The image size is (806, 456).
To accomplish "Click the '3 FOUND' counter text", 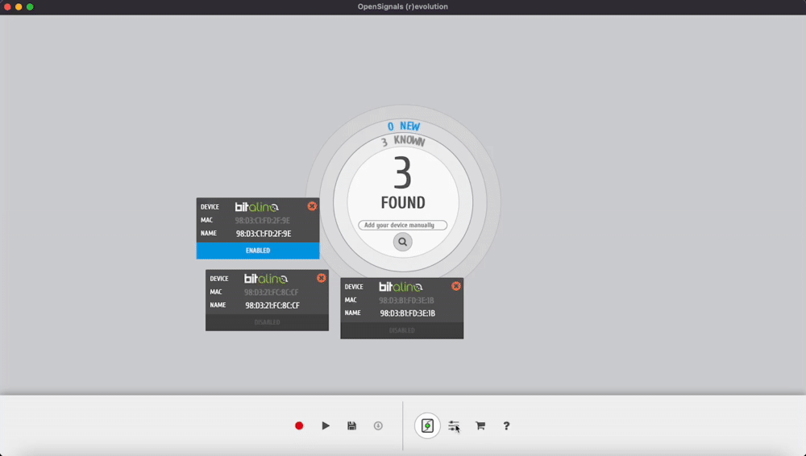I will (x=403, y=183).
